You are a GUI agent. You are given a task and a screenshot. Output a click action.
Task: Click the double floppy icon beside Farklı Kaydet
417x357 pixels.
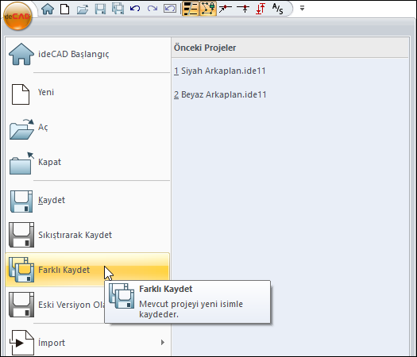[21, 270]
